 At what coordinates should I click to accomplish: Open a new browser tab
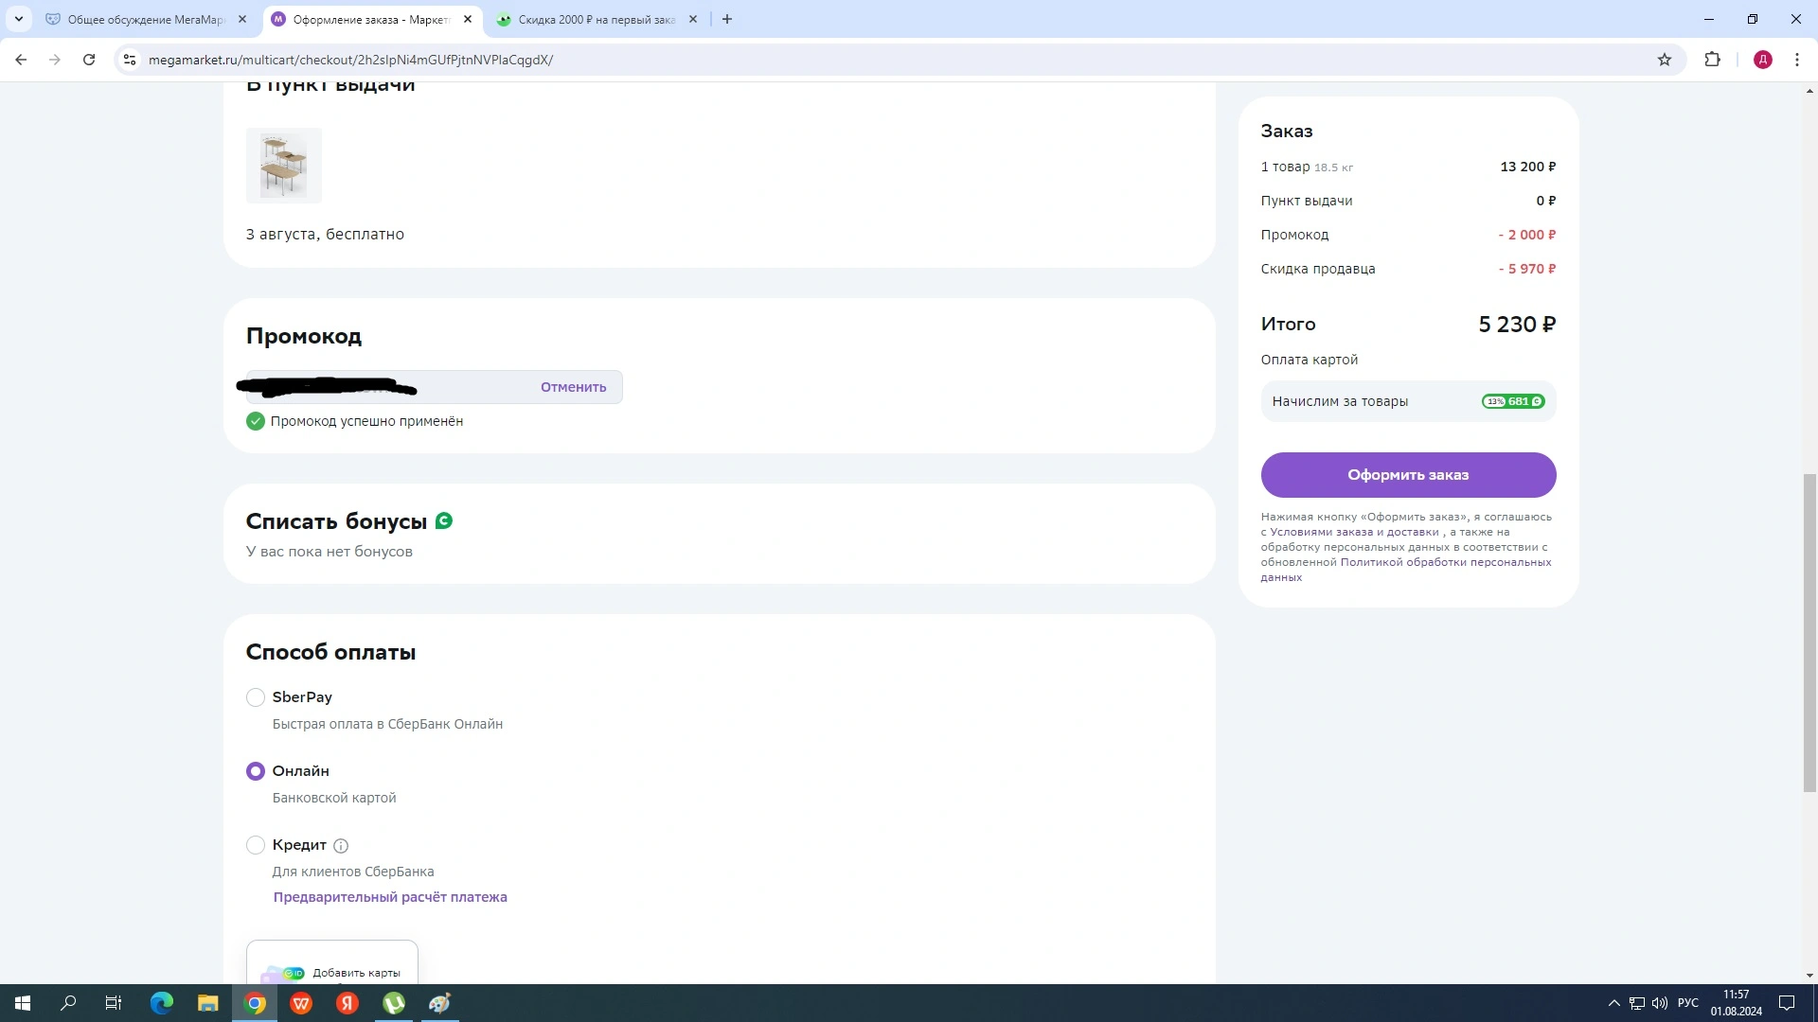click(x=727, y=19)
